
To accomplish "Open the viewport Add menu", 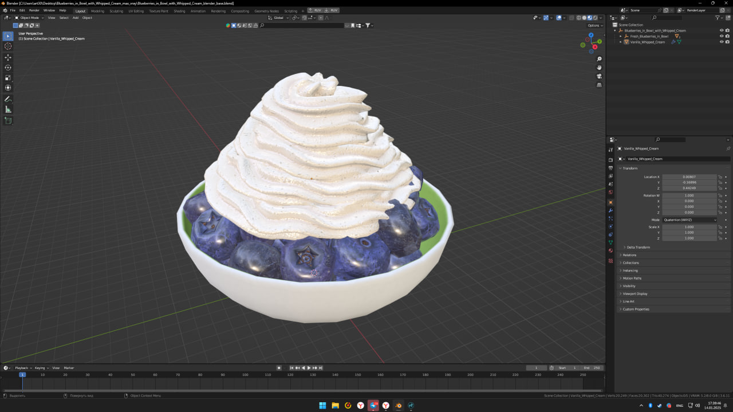I will pos(76,18).
